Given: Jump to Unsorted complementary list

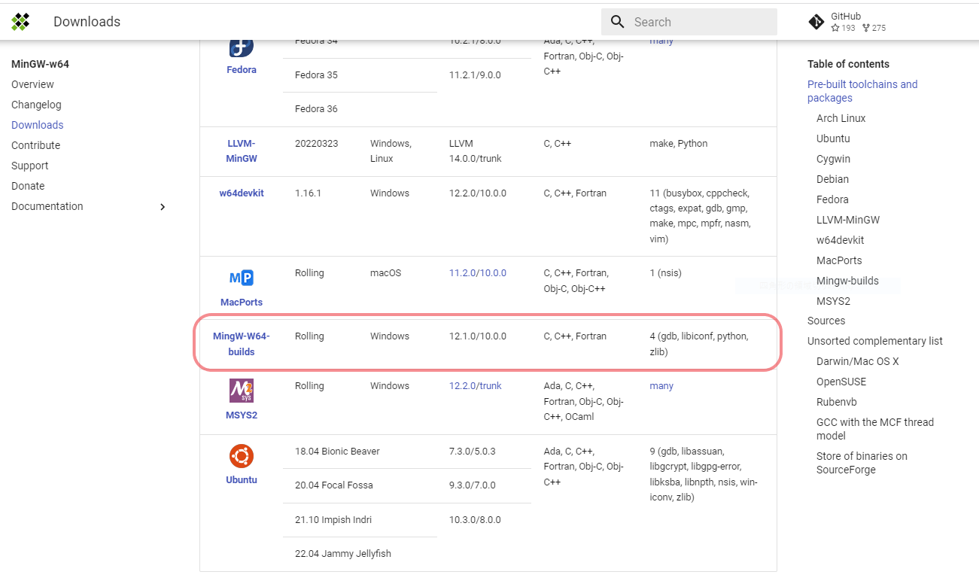Looking at the screenshot, I should (x=875, y=341).
